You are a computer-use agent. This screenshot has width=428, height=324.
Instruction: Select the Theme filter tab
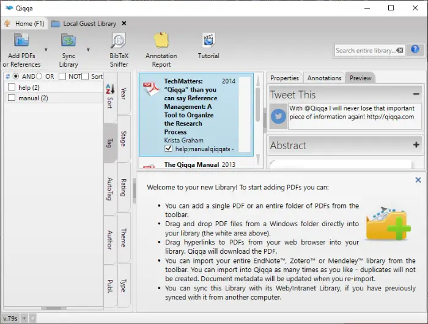pos(124,237)
